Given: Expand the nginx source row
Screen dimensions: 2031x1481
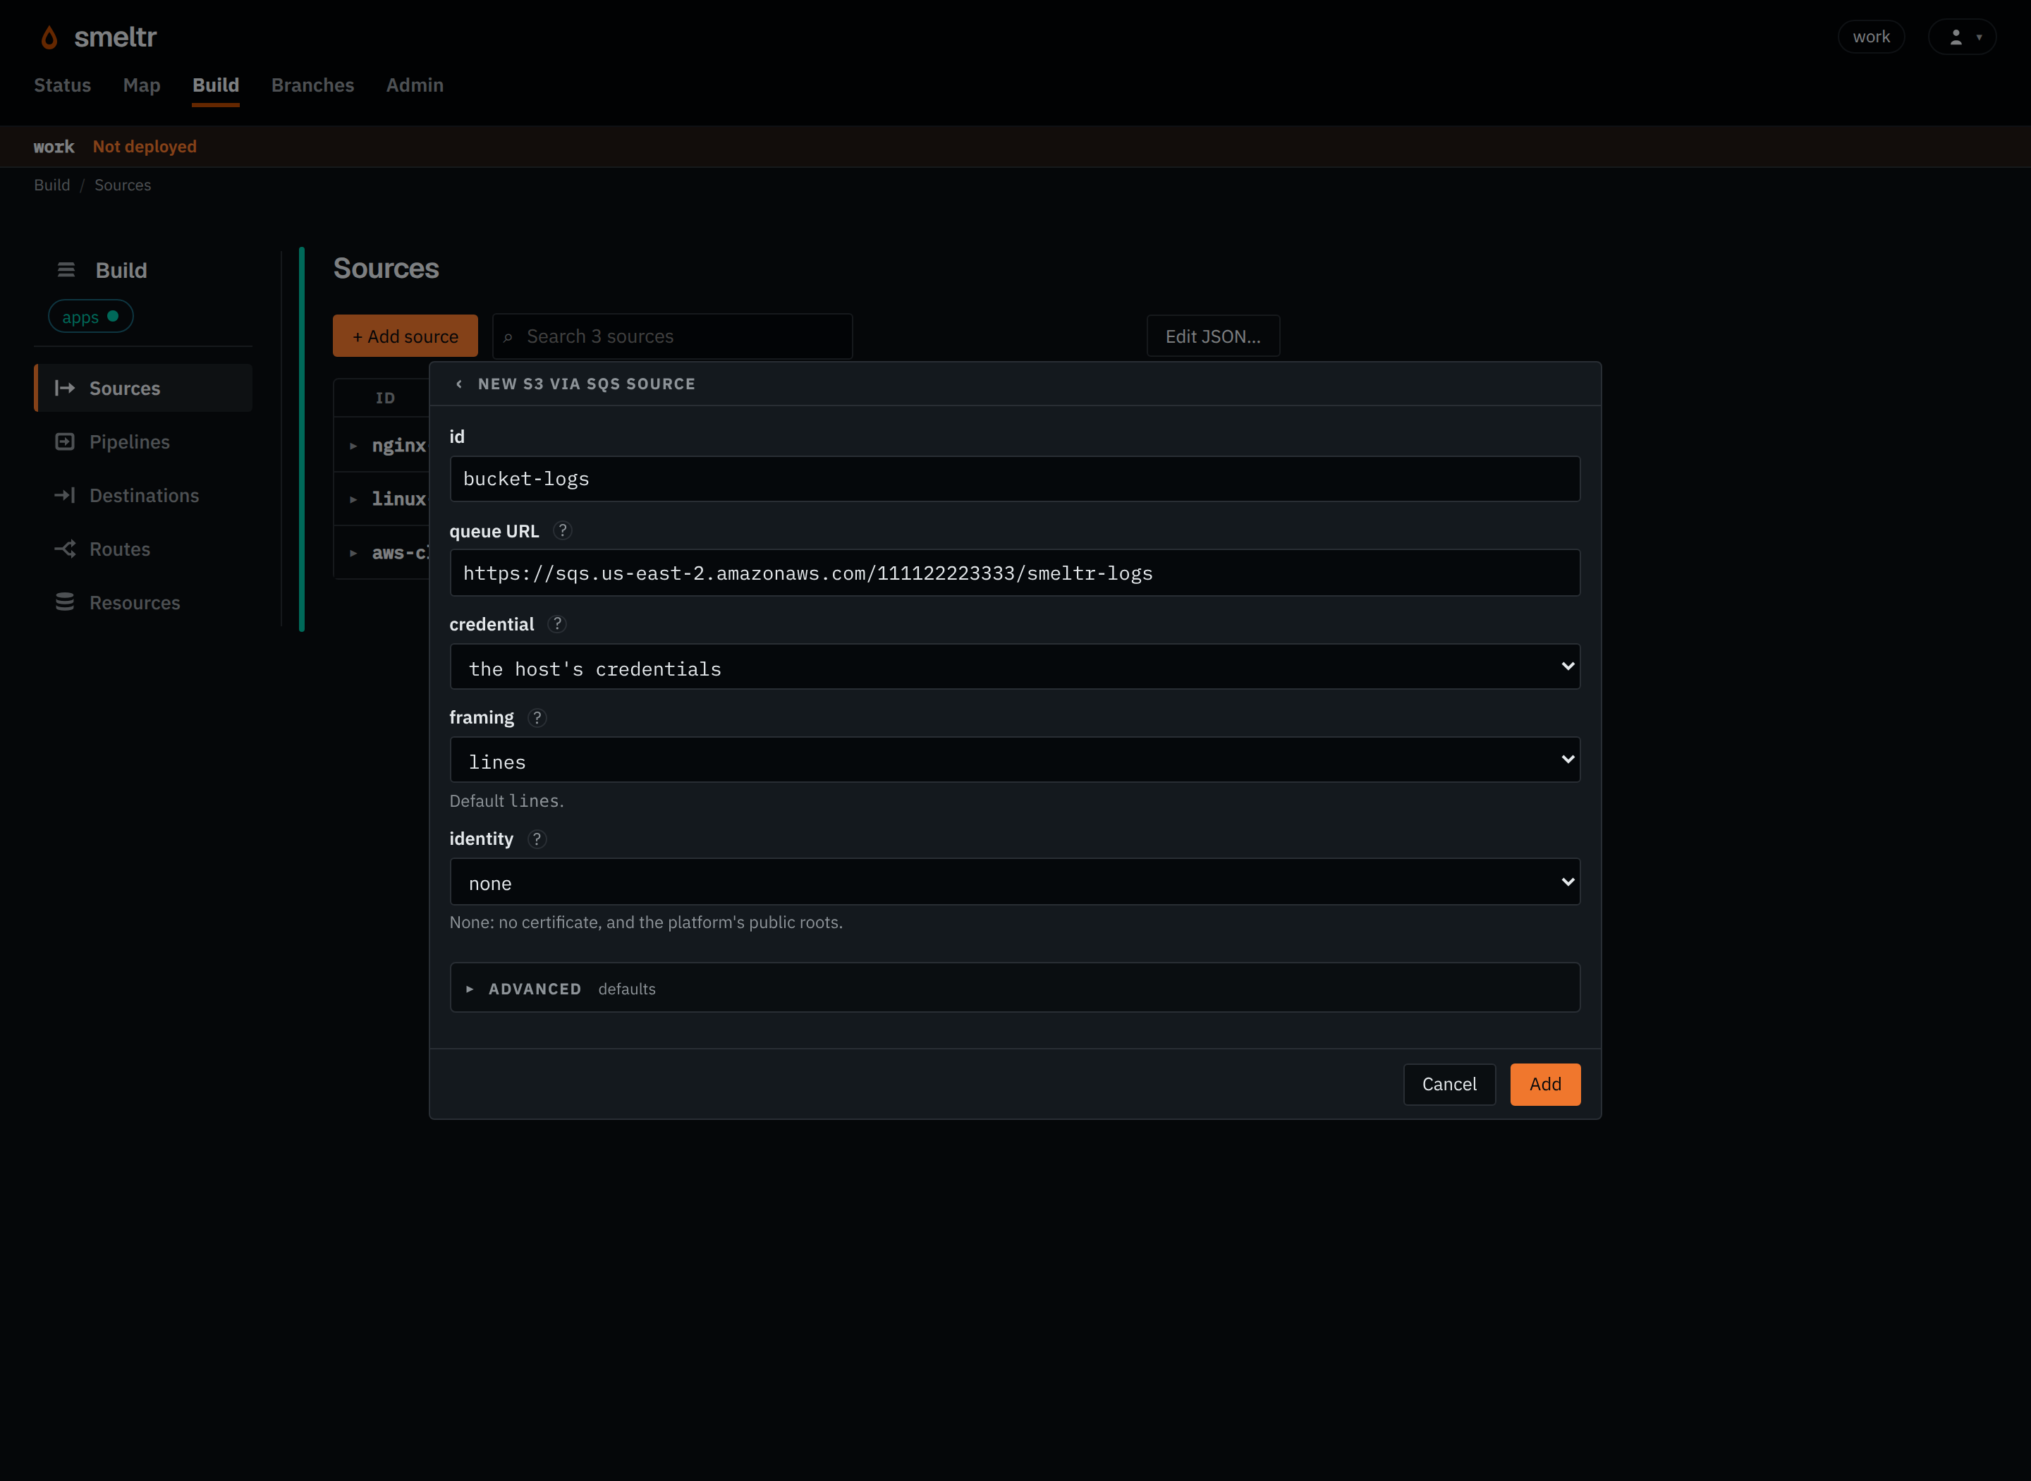Looking at the screenshot, I should pos(353,446).
